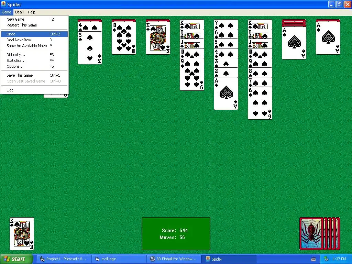Switch to mail login taskbar window
Image resolution: width=352 pixels, height=264 pixels.
pyautogui.click(x=119, y=259)
